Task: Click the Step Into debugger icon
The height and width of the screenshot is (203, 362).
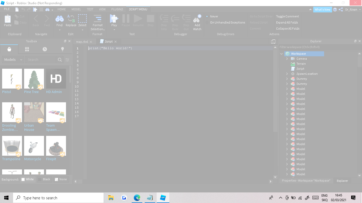Action: (164, 19)
